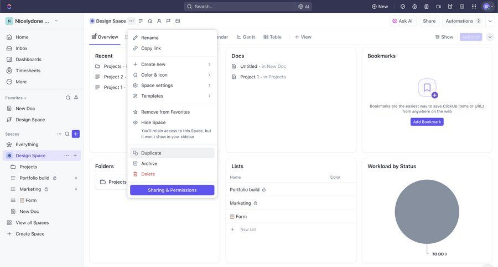Search spaces with the magnifier icon
The height and width of the screenshot is (267, 498).
click(x=67, y=134)
